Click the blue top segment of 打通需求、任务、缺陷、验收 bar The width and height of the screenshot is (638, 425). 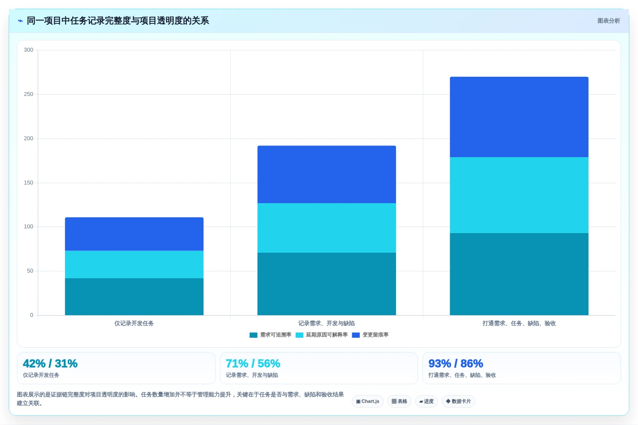point(519,117)
